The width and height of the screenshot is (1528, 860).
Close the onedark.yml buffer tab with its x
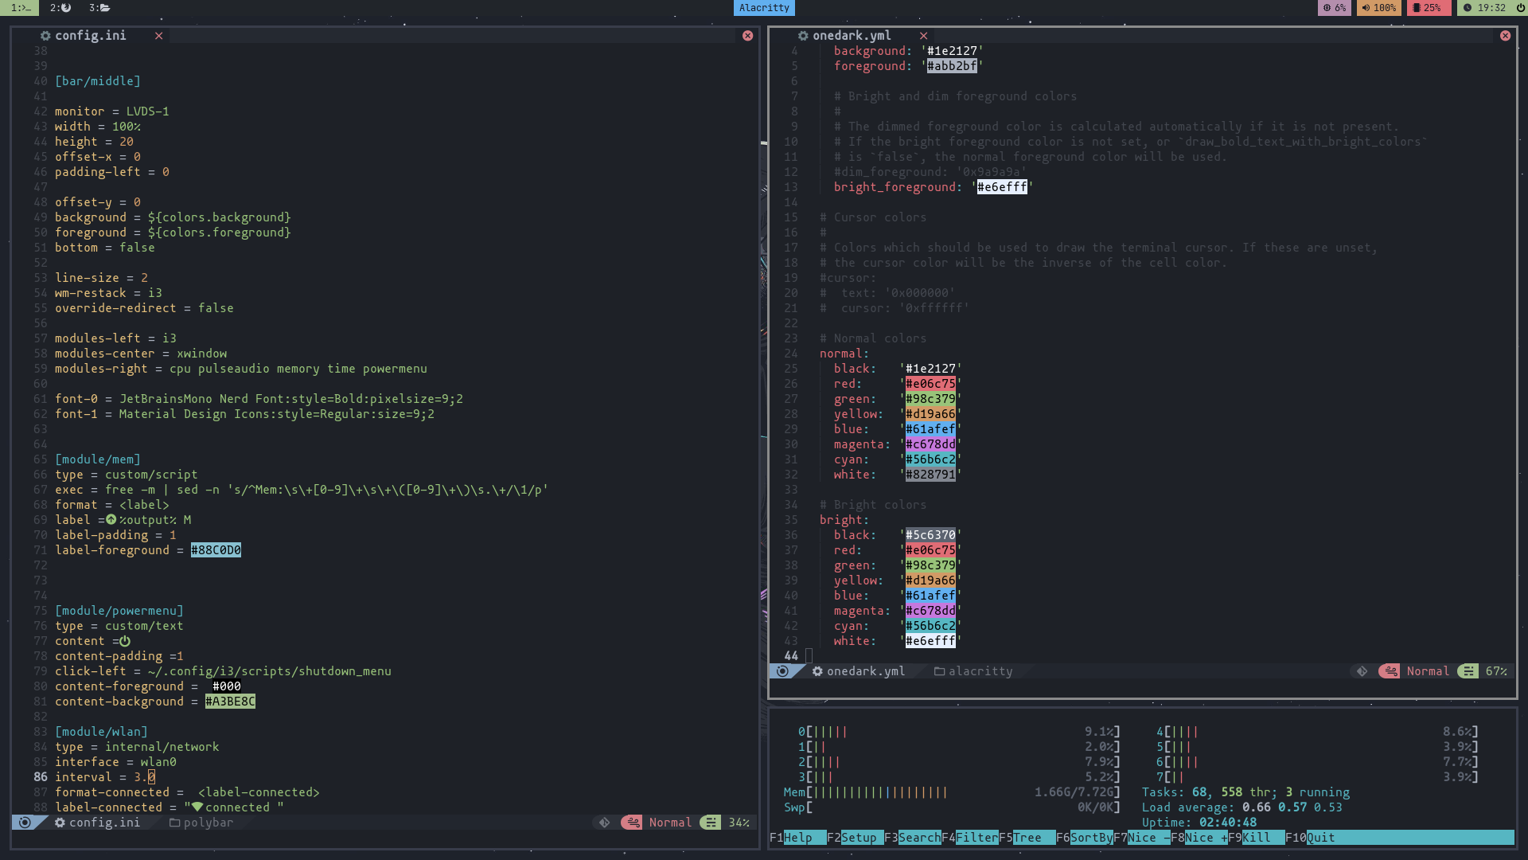point(923,36)
